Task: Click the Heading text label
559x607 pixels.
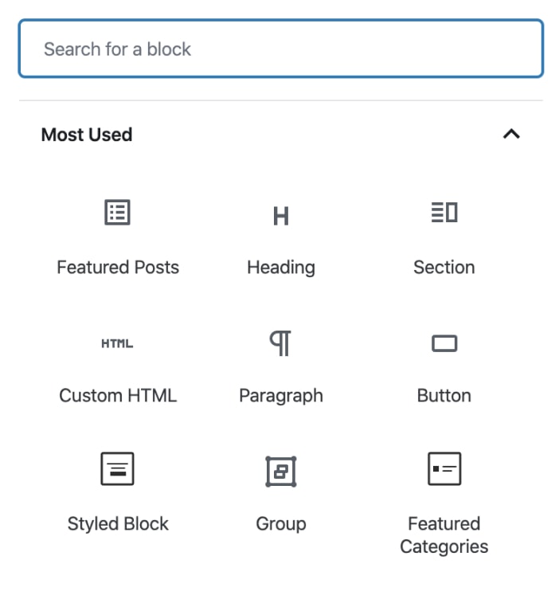Action: 281,268
